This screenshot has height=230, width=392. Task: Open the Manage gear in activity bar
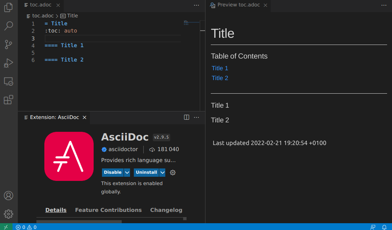8,214
